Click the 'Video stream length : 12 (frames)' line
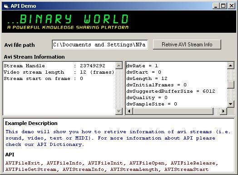 [59, 72]
